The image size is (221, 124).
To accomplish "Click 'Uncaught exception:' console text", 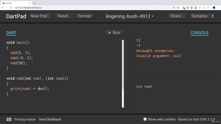I will pyautogui.click(x=155, y=51).
